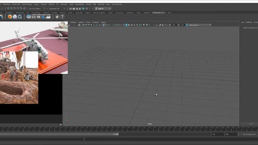This screenshot has height=145, width=258.
Task: Open the viewport Lighting menu
Action: (x=81, y=23)
